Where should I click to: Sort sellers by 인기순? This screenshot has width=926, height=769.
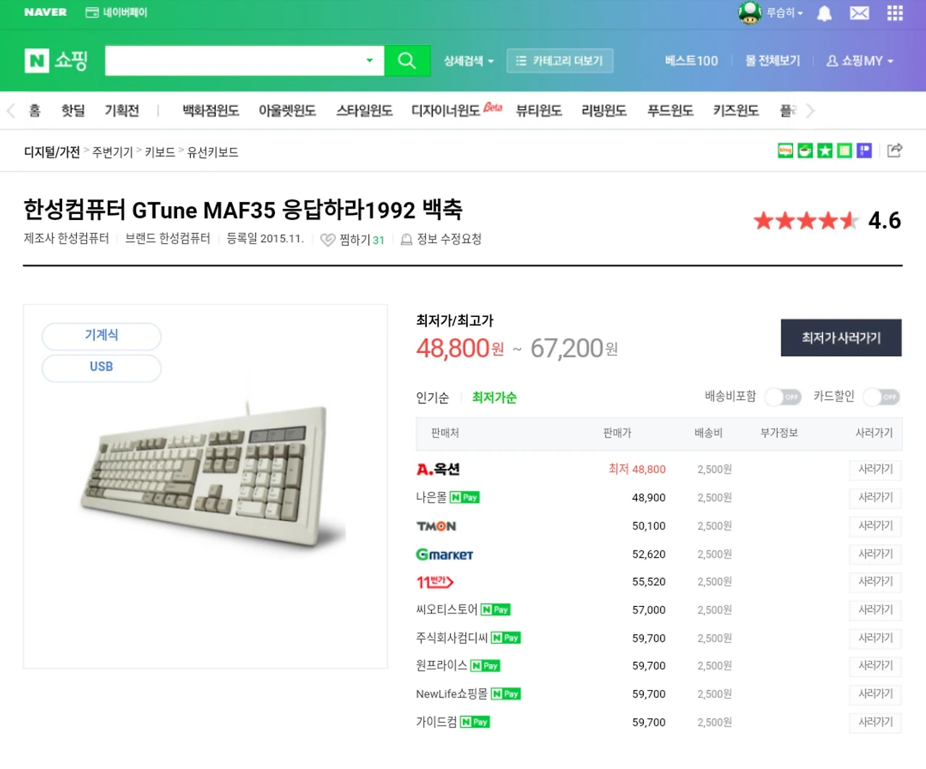click(x=433, y=398)
